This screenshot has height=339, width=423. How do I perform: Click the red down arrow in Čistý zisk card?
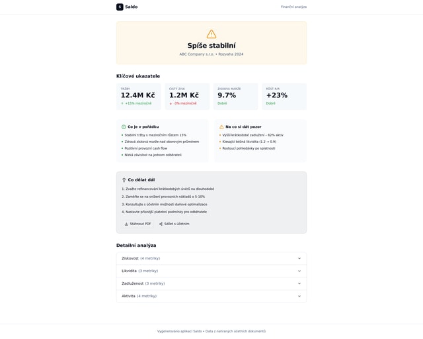pos(171,103)
